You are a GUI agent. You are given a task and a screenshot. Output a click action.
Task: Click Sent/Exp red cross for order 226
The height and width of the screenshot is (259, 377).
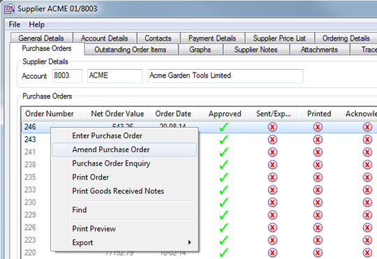(273, 228)
